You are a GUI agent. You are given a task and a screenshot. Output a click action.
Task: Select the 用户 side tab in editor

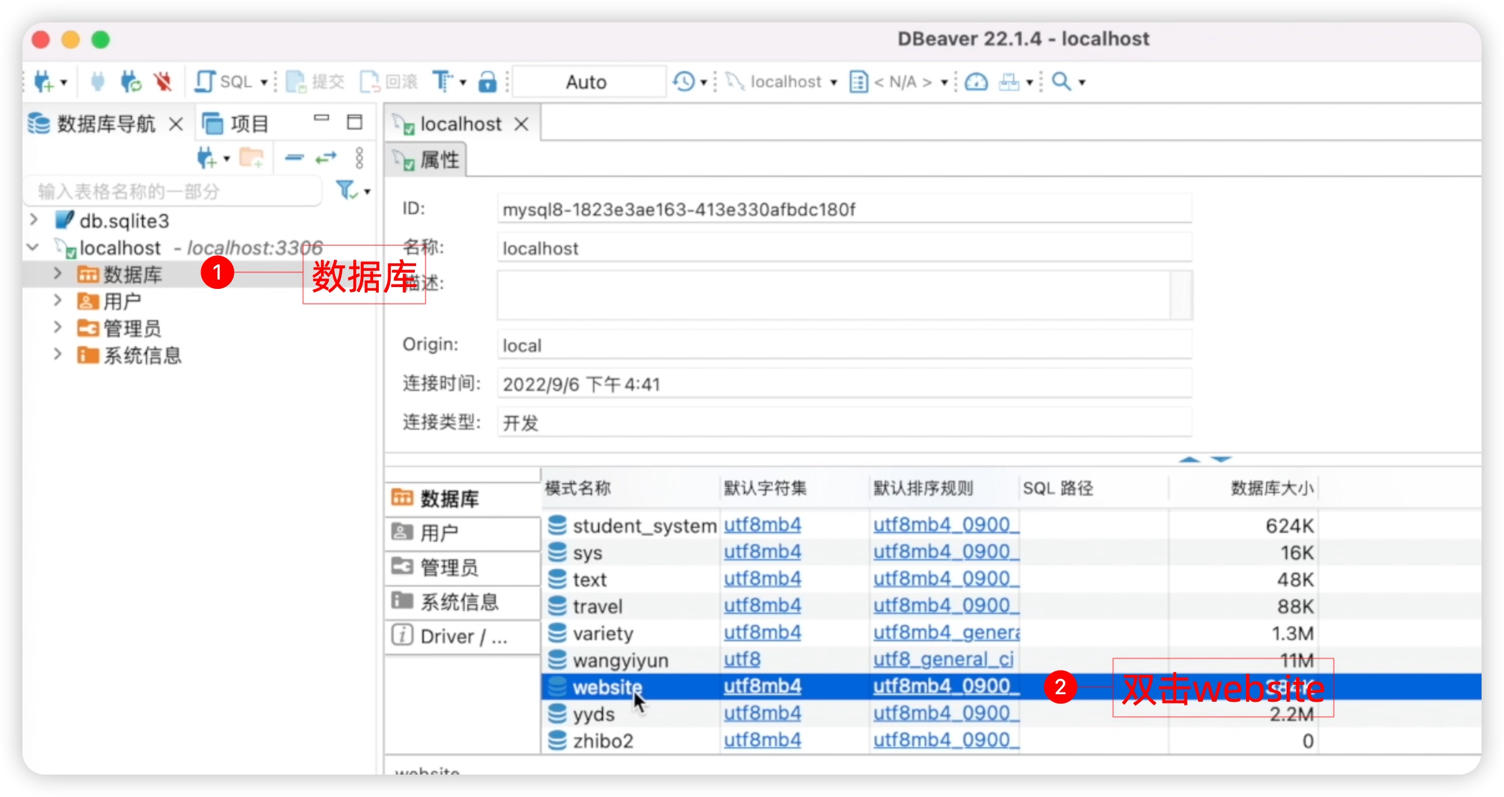click(462, 533)
